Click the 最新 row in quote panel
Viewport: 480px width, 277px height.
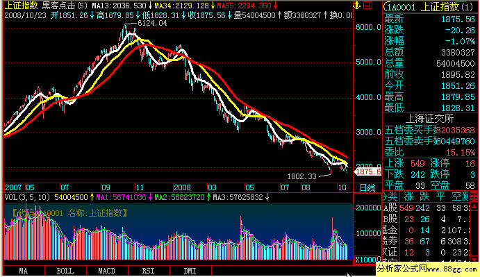[x=429, y=19]
